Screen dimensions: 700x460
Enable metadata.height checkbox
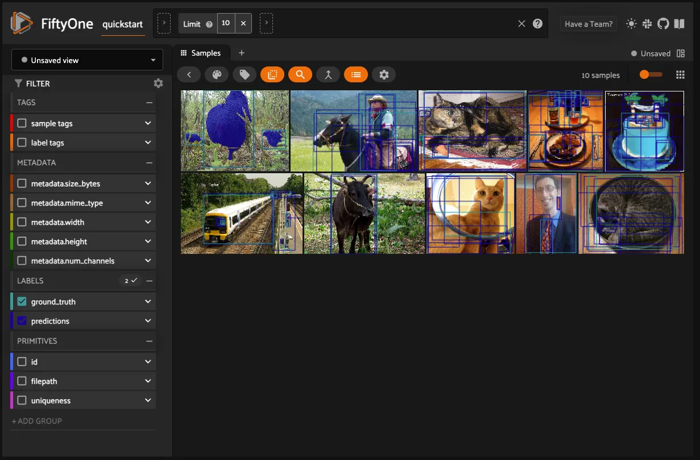pos(22,241)
